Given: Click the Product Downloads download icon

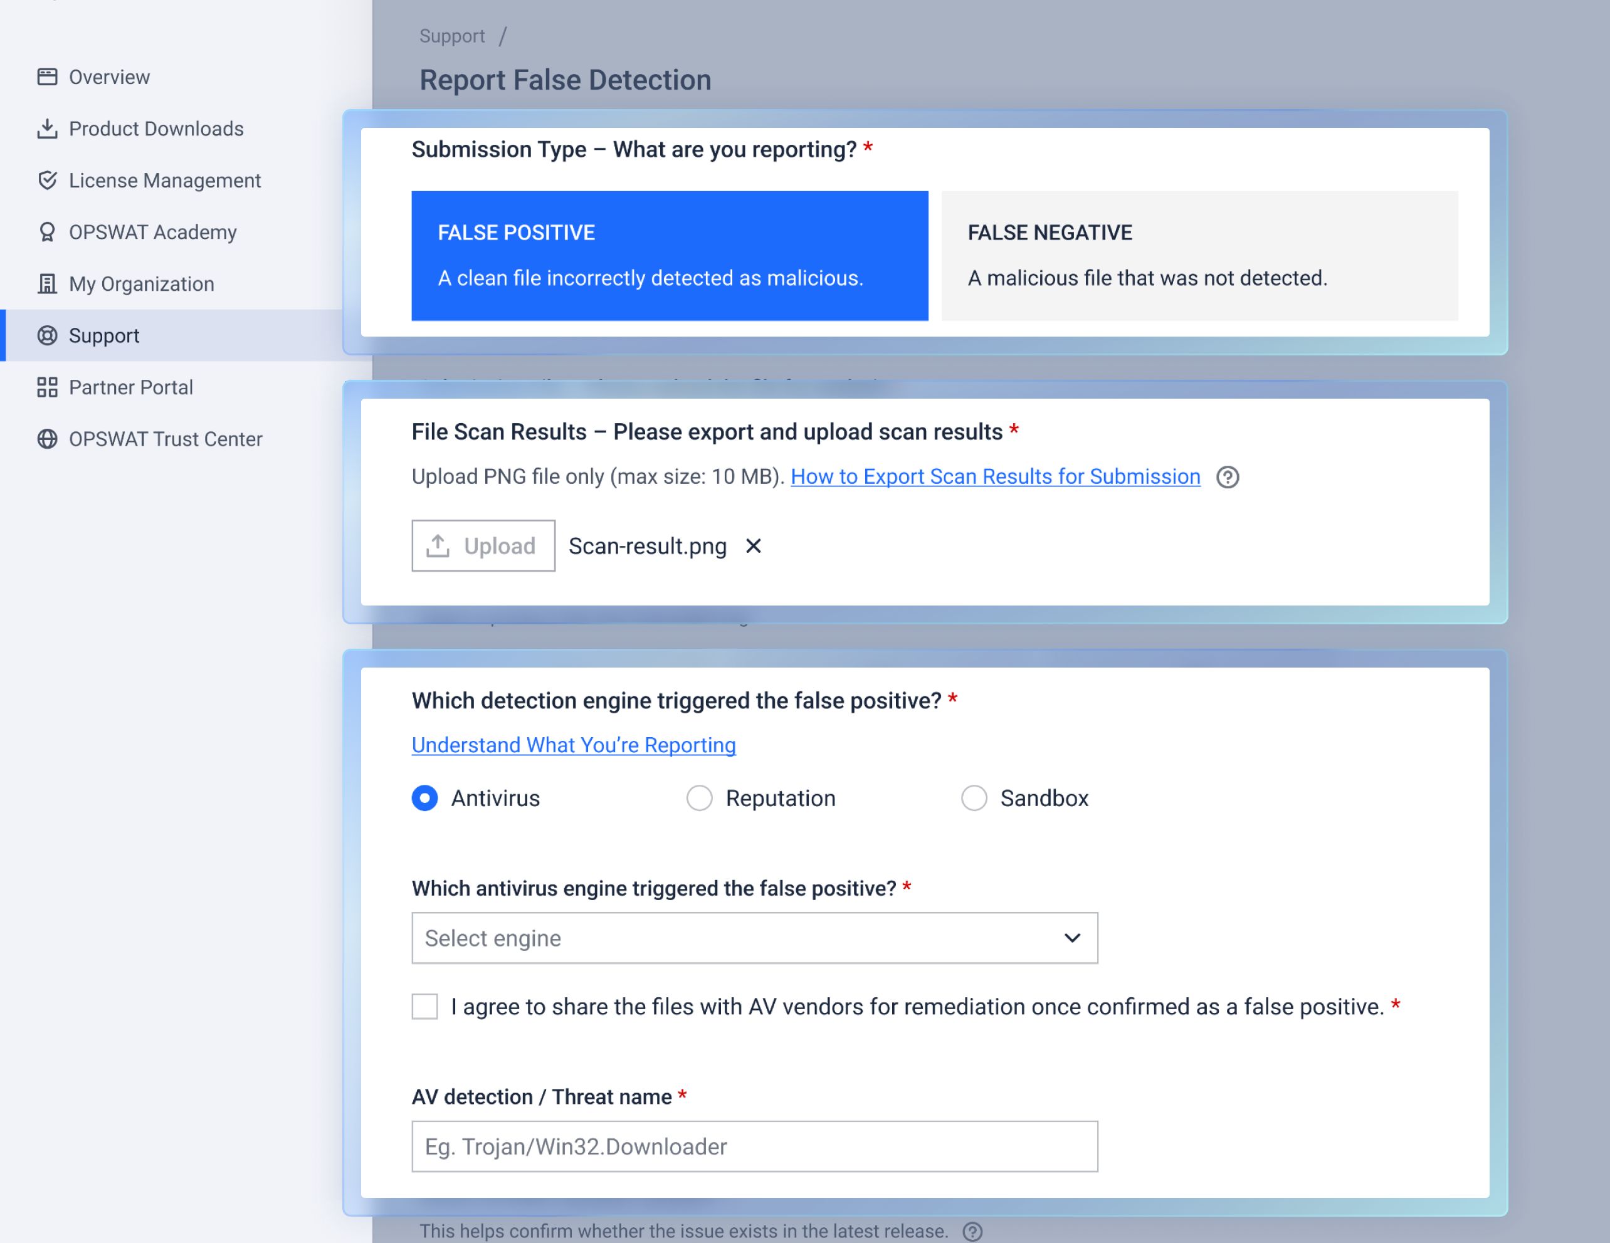Looking at the screenshot, I should pos(47,128).
